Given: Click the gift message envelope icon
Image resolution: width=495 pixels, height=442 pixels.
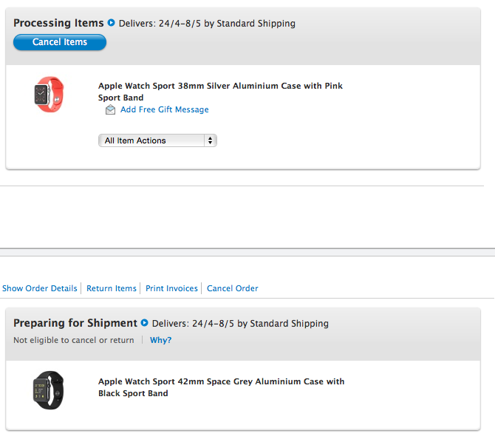Looking at the screenshot, I should 110,109.
